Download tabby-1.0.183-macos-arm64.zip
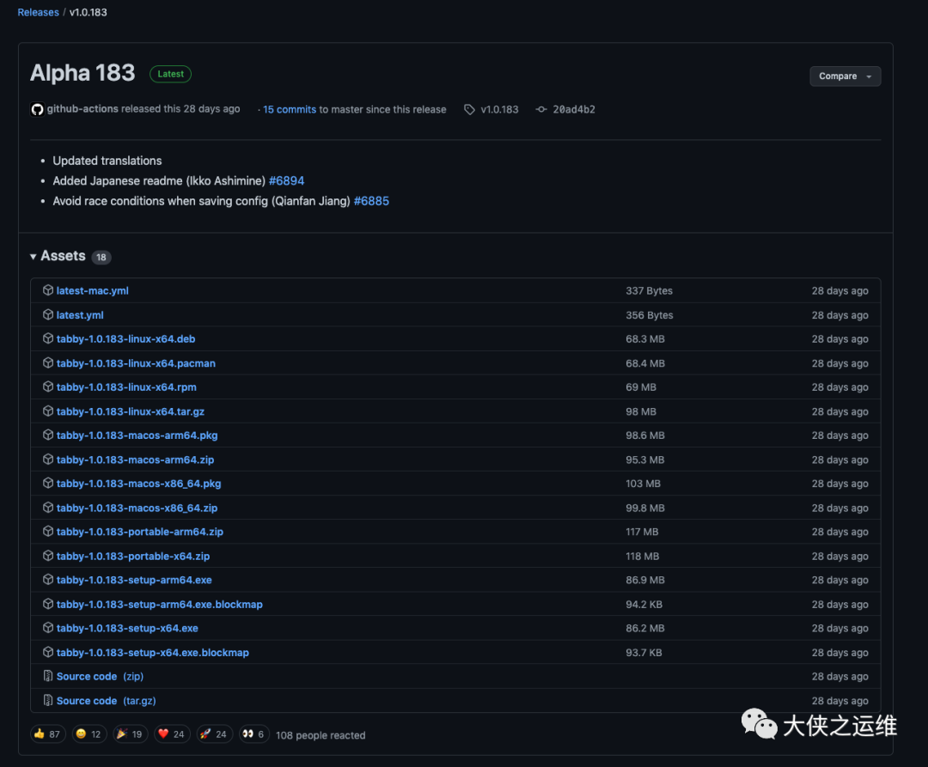The width and height of the screenshot is (928, 767). click(x=135, y=460)
